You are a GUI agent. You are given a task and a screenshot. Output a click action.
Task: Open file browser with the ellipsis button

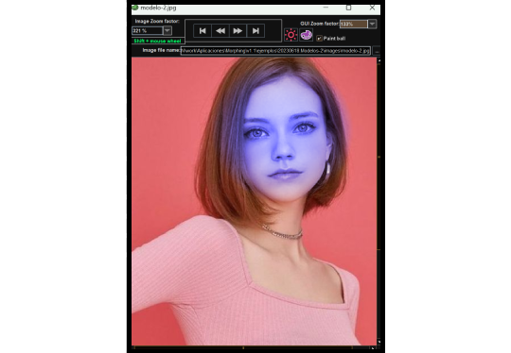pos(377,51)
